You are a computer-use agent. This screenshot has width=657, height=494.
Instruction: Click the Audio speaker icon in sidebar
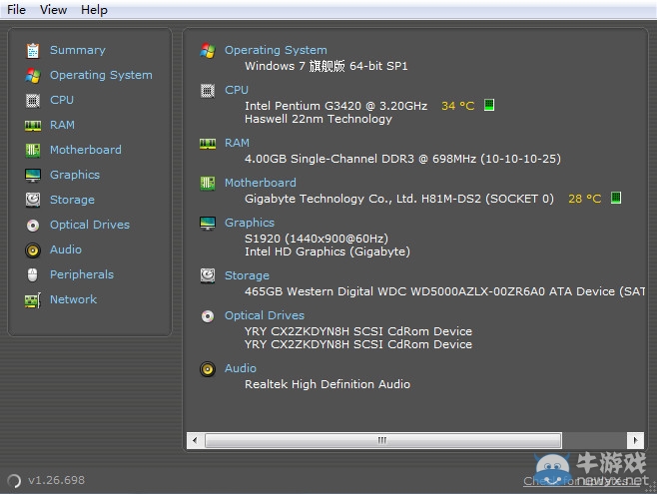click(x=33, y=250)
